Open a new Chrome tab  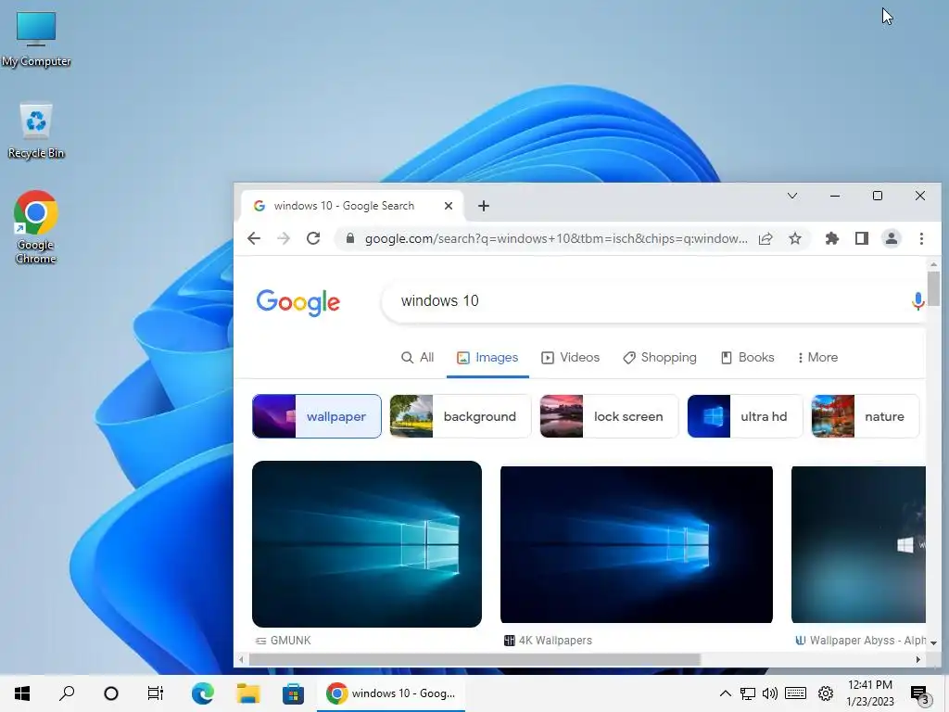click(x=484, y=206)
